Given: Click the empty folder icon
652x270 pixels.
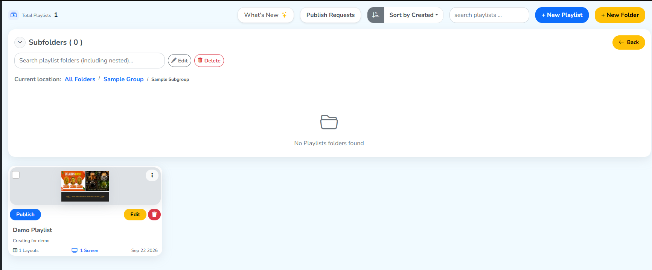Looking at the screenshot, I should pyautogui.click(x=329, y=122).
